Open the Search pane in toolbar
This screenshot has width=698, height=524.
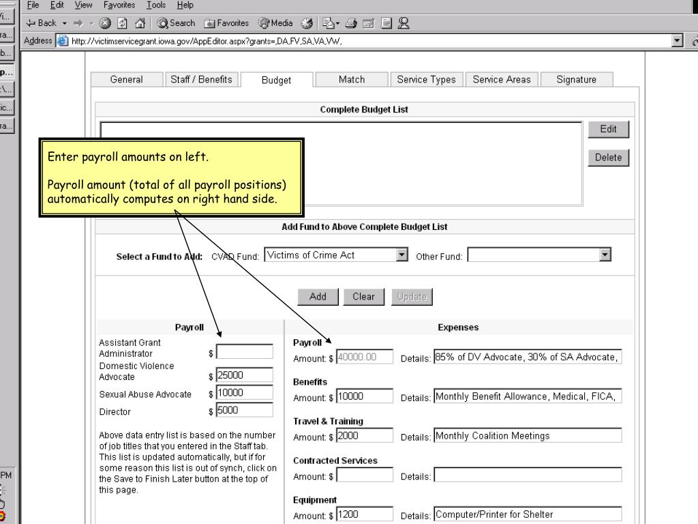176,23
